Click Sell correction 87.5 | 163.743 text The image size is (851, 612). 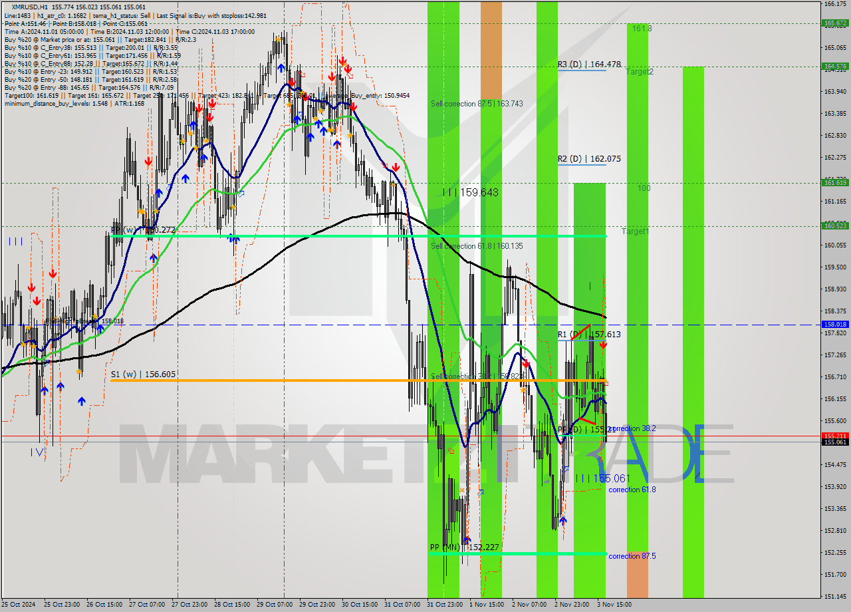click(x=477, y=104)
